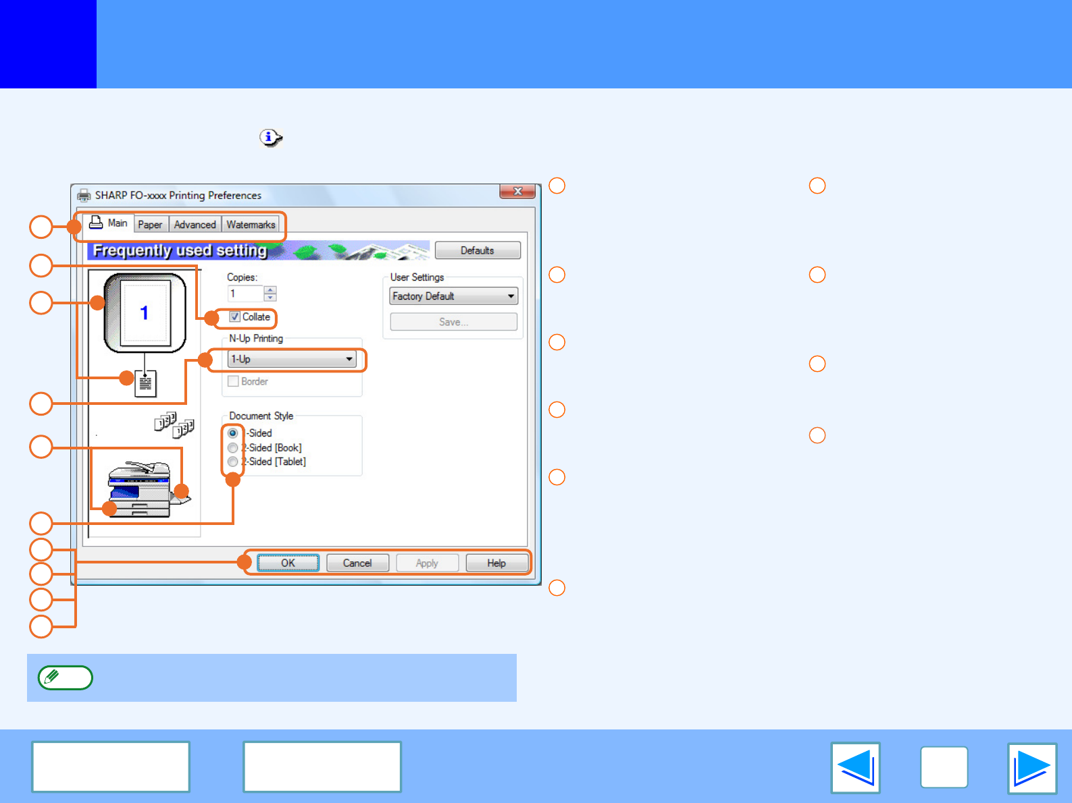Click the information speech bubble icon
This screenshot has width=1072, height=803.
pyautogui.click(x=270, y=138)
